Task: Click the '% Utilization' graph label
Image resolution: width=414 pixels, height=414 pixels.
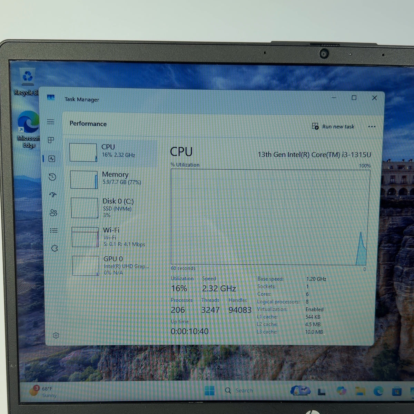Action: point(185,165)
